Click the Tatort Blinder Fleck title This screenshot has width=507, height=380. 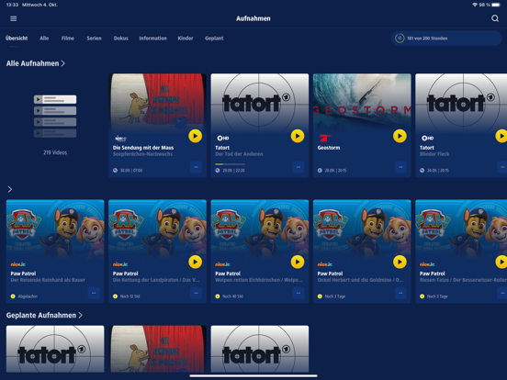(x=427, y=148)
